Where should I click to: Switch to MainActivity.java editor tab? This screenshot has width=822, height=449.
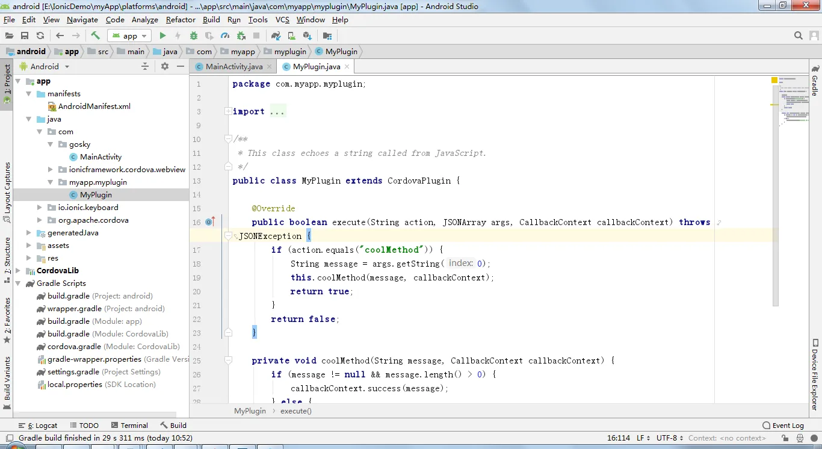click(233, 66)
